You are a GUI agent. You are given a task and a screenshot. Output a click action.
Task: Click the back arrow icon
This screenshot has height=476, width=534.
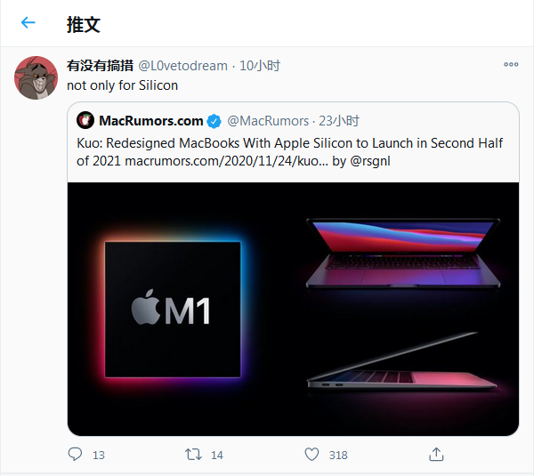pyautogui.click(x=28, y=23)
